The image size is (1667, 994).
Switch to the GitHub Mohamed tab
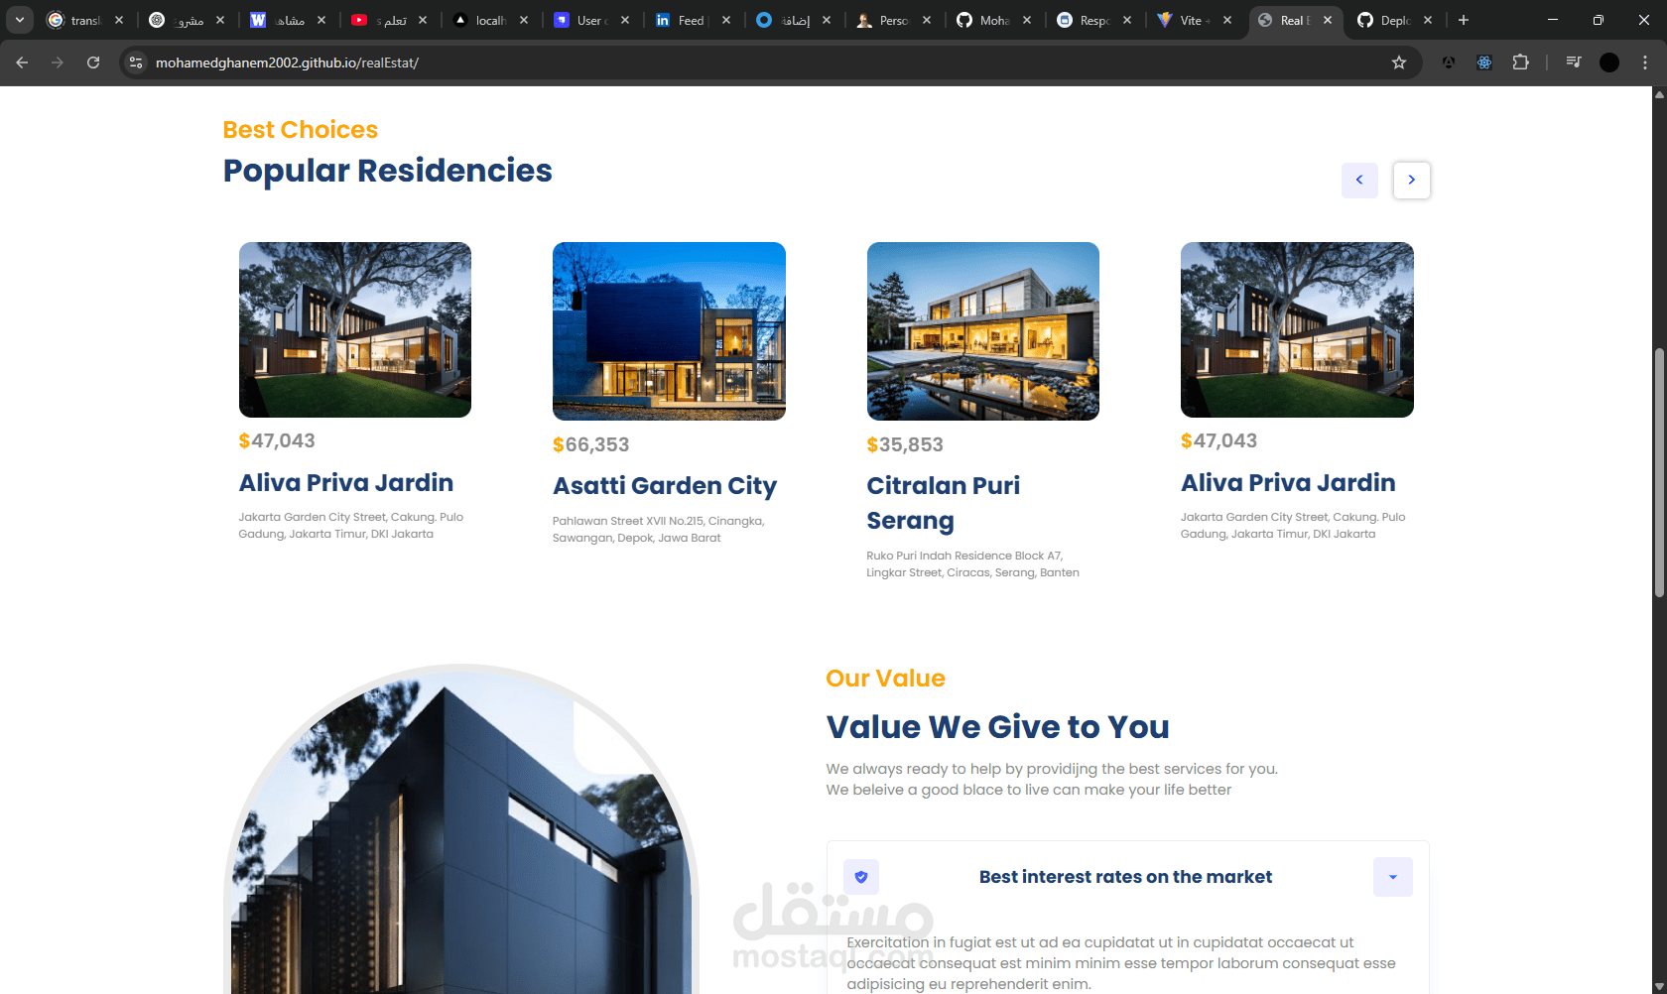click(x=992, y=20)
